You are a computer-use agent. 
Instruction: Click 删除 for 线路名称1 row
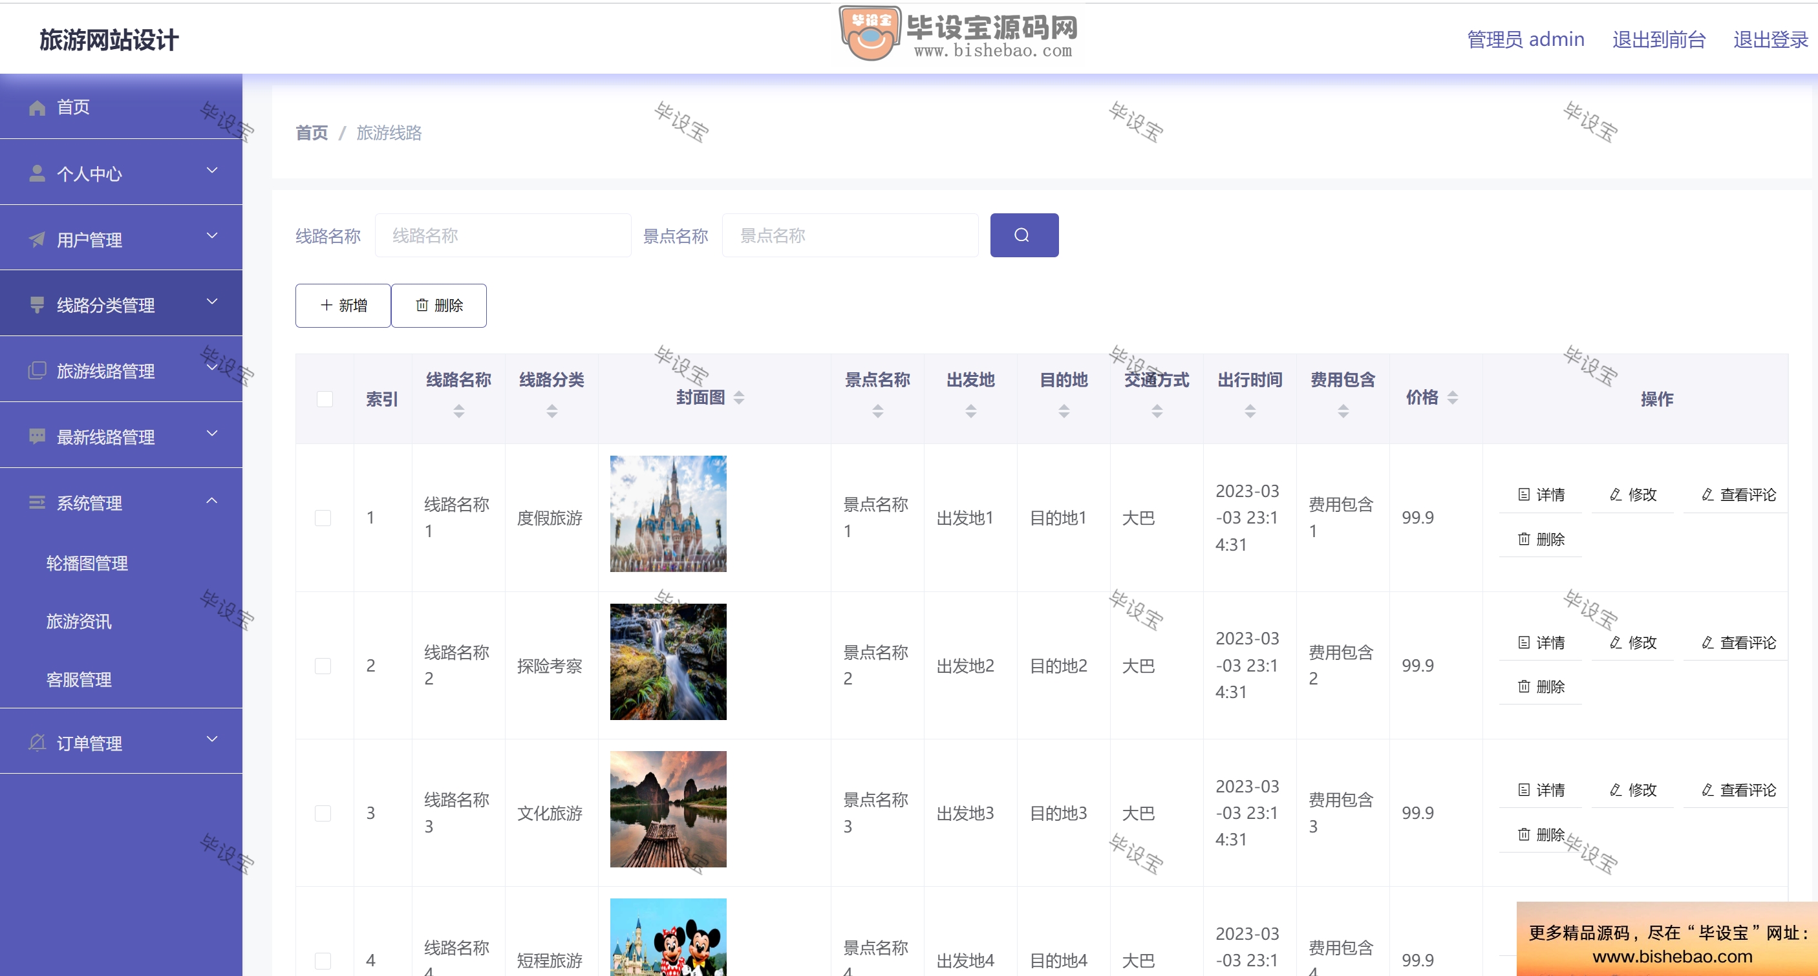tap(1541, 539)
